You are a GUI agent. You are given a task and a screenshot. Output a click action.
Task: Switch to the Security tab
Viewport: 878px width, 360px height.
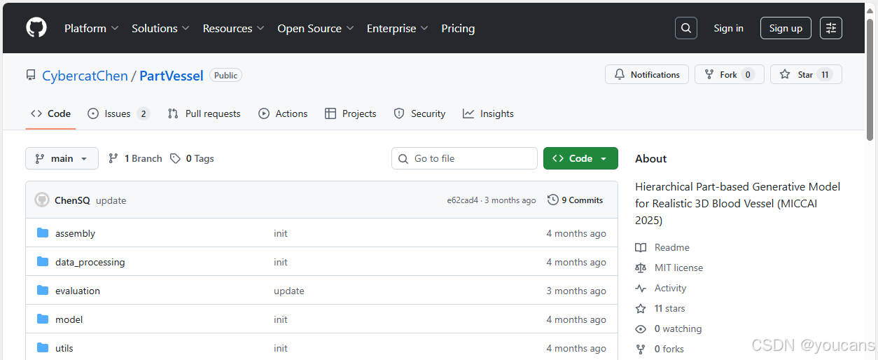(419, 113)
